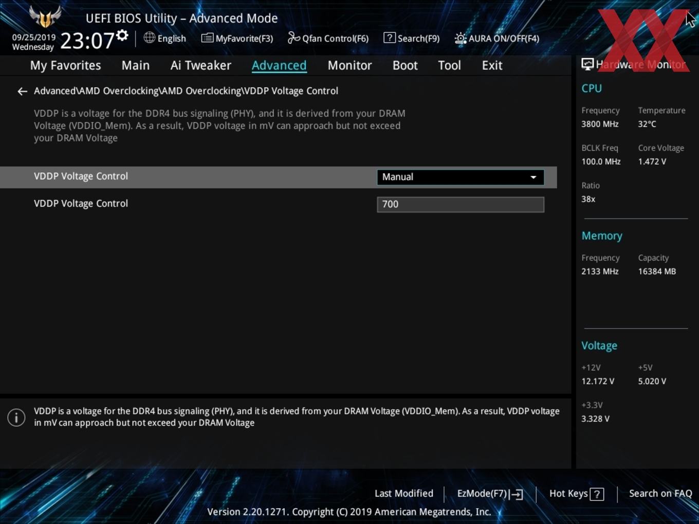Viewport: 699px width, 524px height.
Task: Click the Voltage section heading
Action: [x=599, y=346]
